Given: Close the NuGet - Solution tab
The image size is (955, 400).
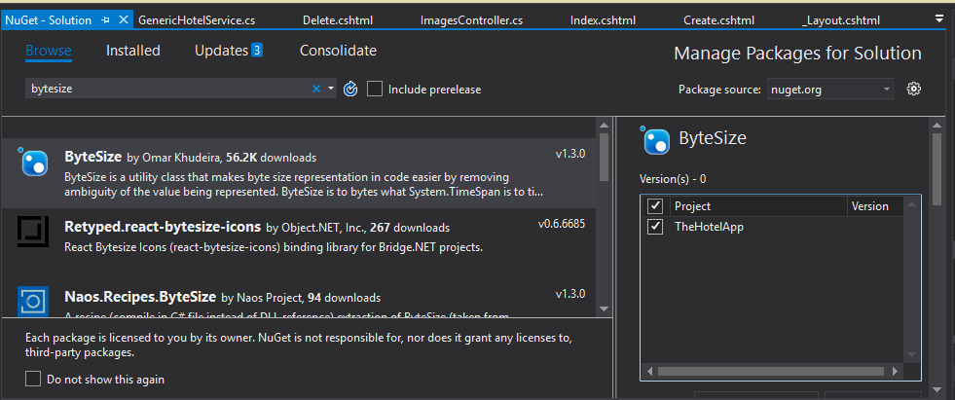Looking at the screenshot, I should click(123, 20).
